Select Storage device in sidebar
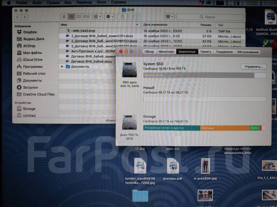277x207 pixels. coord(26,109)
